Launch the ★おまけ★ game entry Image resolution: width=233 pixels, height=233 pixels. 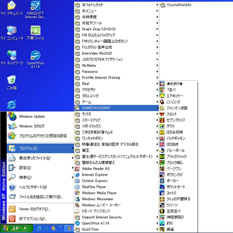point(178,84)
